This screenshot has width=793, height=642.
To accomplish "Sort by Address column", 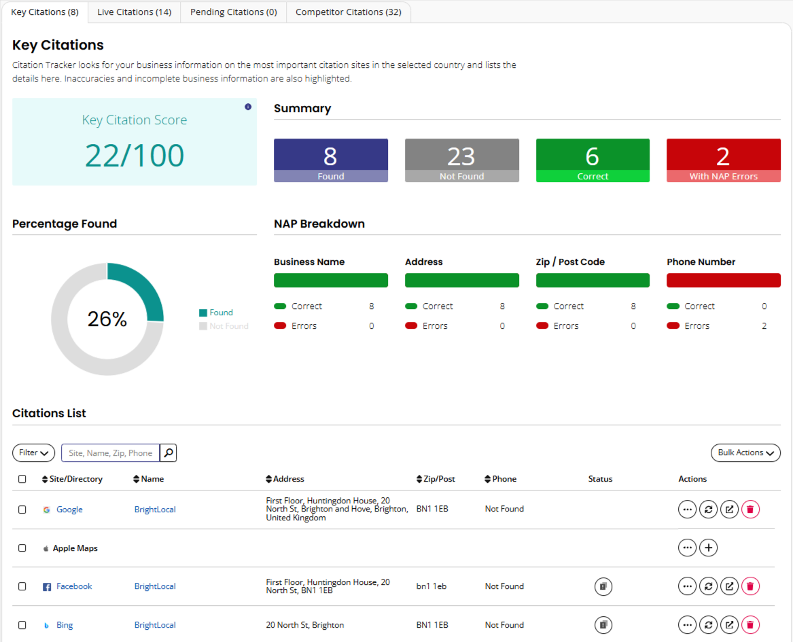I will 285,479.
